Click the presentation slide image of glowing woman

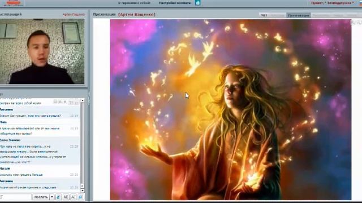[x=231, y=109]
